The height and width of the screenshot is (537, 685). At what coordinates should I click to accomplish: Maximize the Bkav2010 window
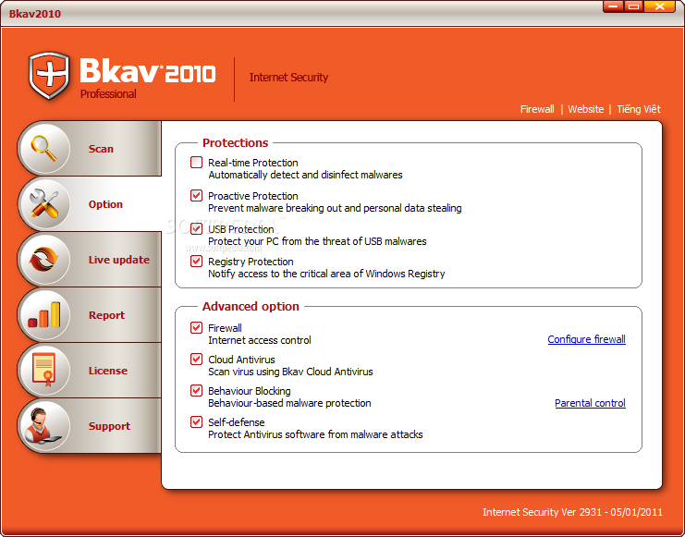tap(633, 6)
